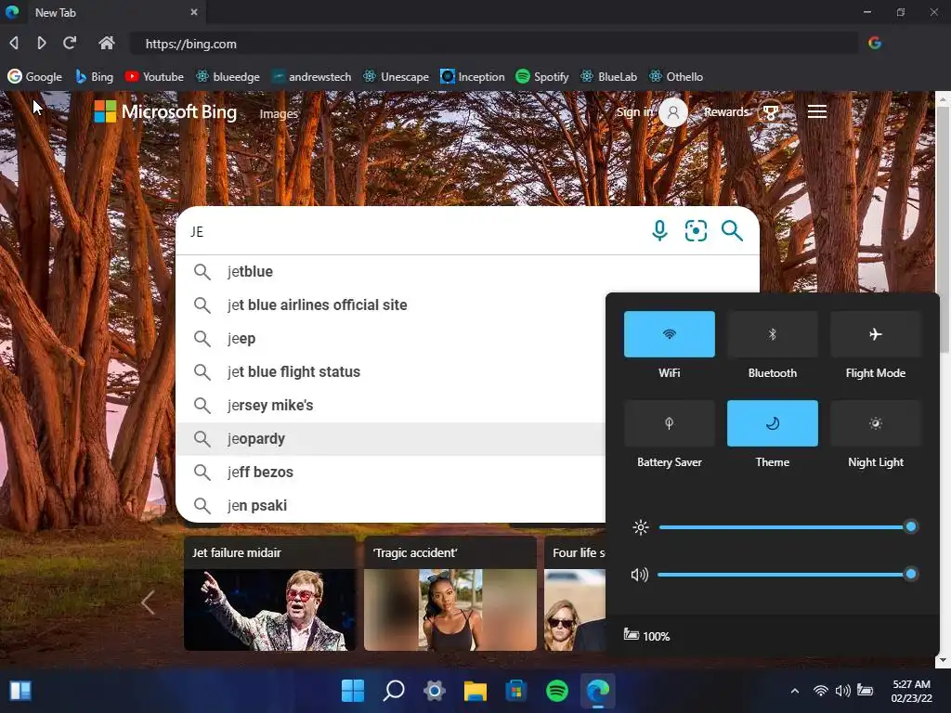This screenshot has width=951, height=713.
Task: Go forward with the browser forward arrow
Action: pos(41,43)
